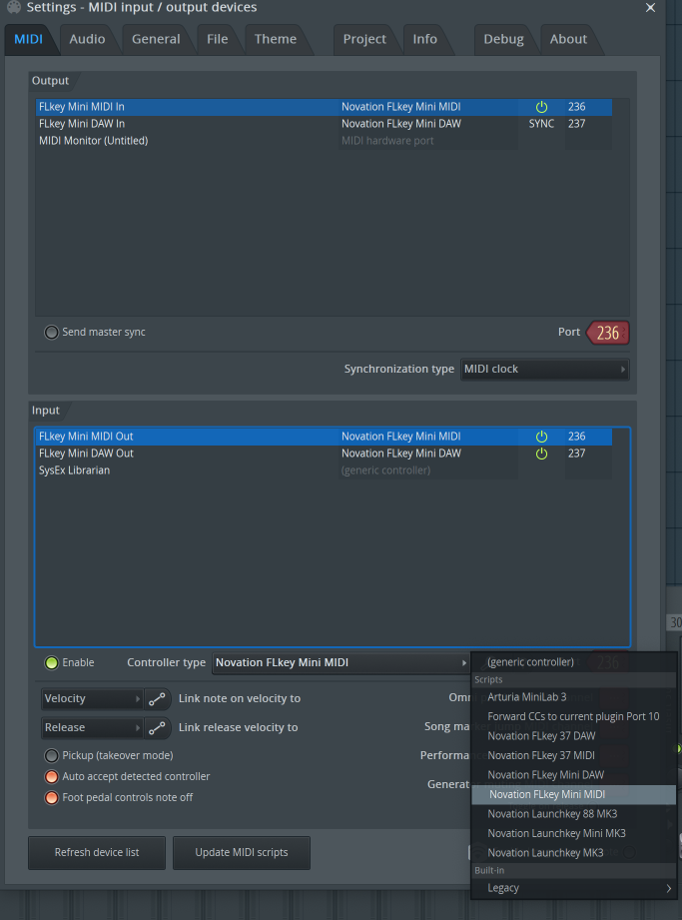Click the link icon next to Release dropdown
Viewport: 682px width, 920px height.
coord(157,727)
